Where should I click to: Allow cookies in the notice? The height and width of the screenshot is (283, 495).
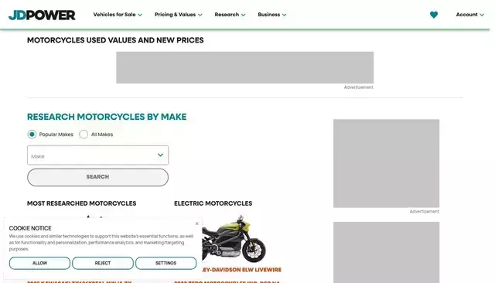39,263
